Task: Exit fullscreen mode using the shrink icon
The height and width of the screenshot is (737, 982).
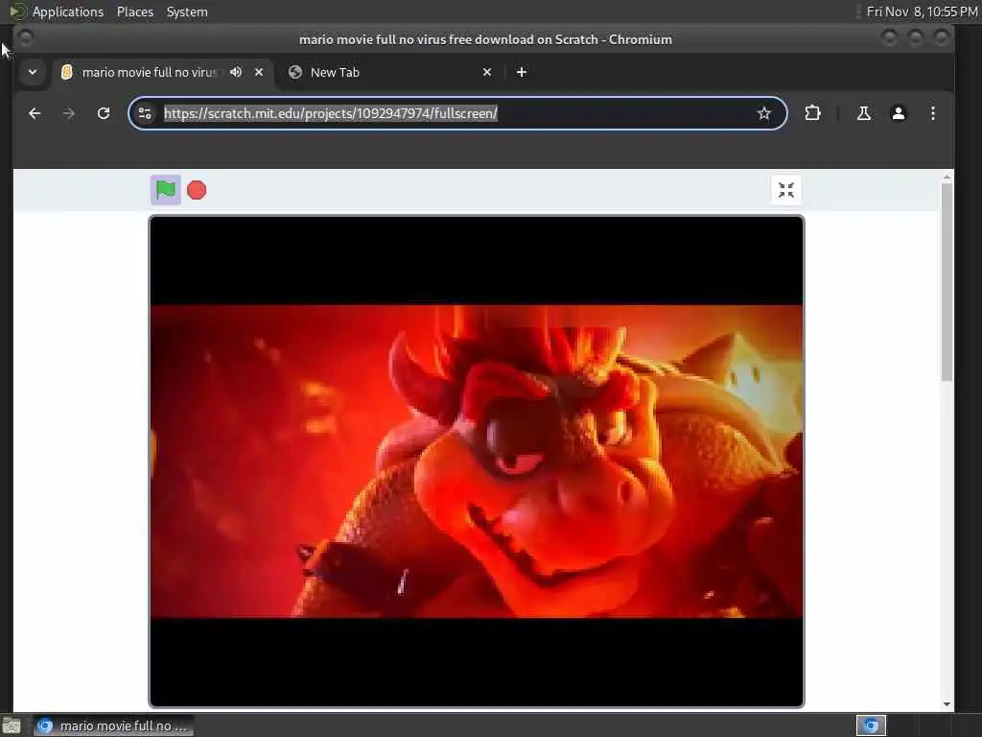Action: coord(786,190)
